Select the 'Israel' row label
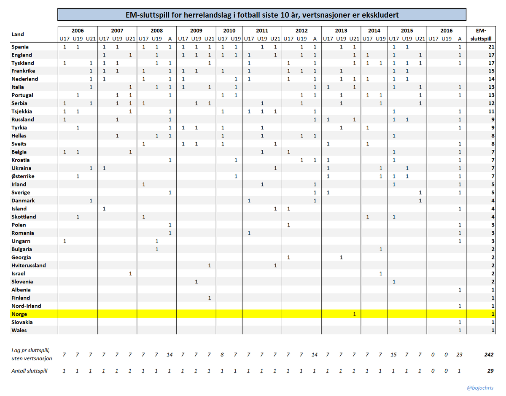The height and width of the screenshot is (396, 506). pos(19,273)
